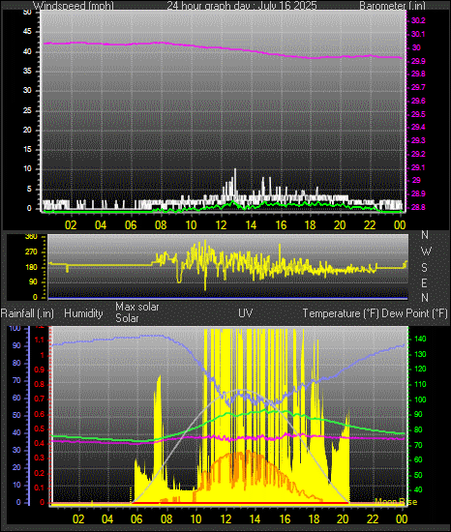This screenshot has height=532, width=451.
Task: Click the 5 mark on the windspeed axis
Action: coord(29,189)
